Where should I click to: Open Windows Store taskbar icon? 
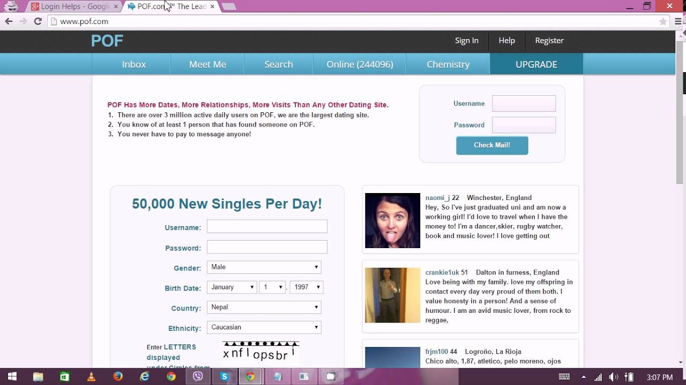tap(64, 376)
